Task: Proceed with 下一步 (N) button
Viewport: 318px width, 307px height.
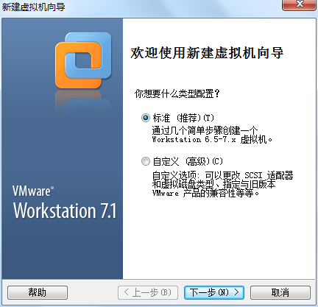Action: coord(214,292)
